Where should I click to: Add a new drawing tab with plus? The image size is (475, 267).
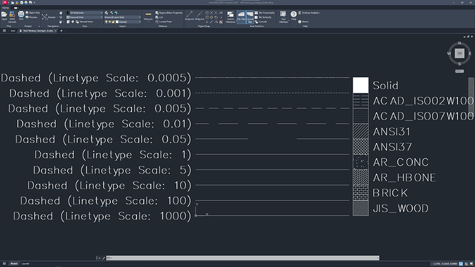[x=61, y=30]
